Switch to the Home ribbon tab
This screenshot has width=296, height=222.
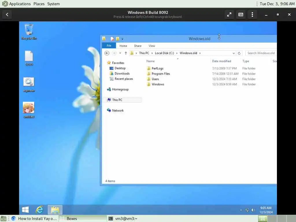(x=123, y=46)
